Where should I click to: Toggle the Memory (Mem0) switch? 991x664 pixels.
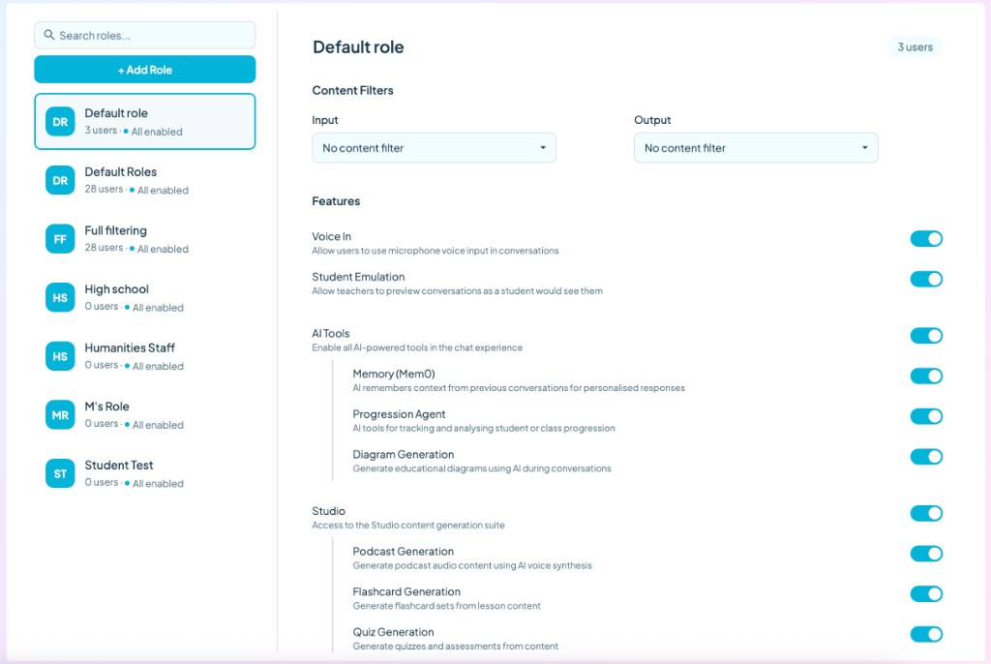tap(926, 377)
